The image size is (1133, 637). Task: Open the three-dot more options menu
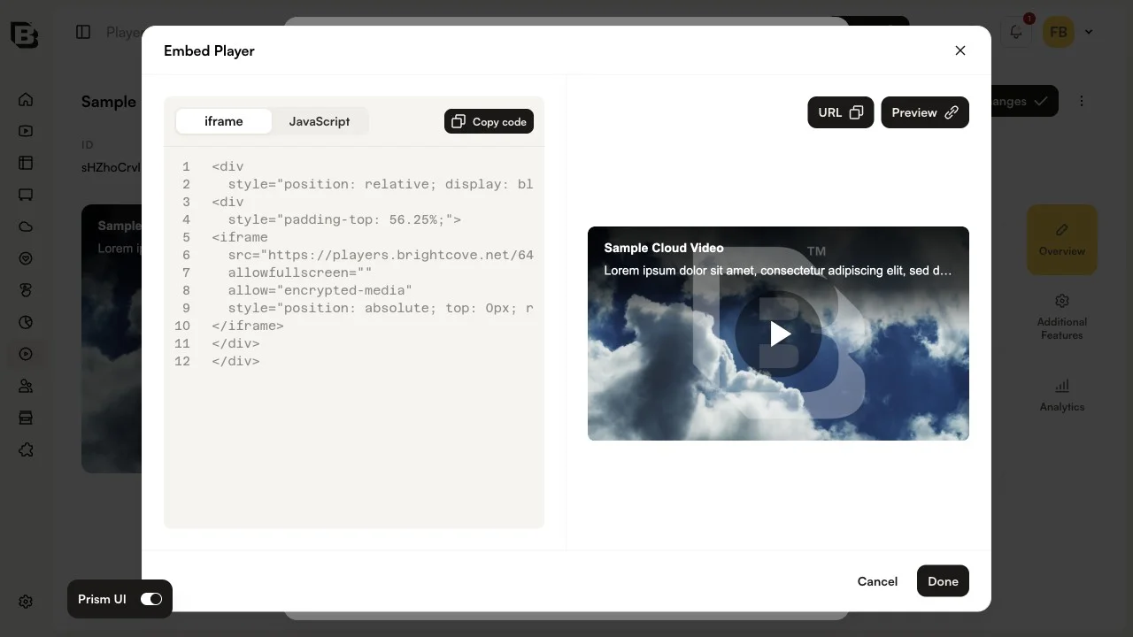[x=1081, y=101]
